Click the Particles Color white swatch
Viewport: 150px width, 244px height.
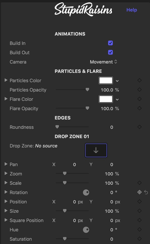[106, 81]
